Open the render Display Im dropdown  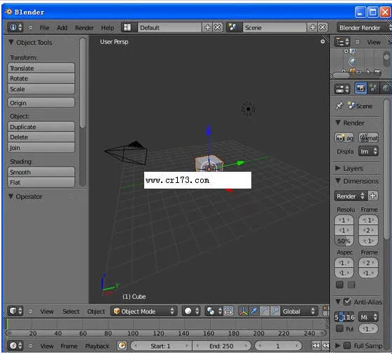coord(368,151)
